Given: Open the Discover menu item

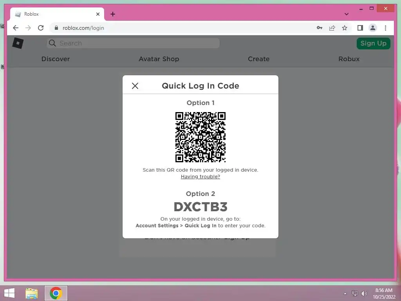Looking at the screenshot, I should [x=56, y=59].
